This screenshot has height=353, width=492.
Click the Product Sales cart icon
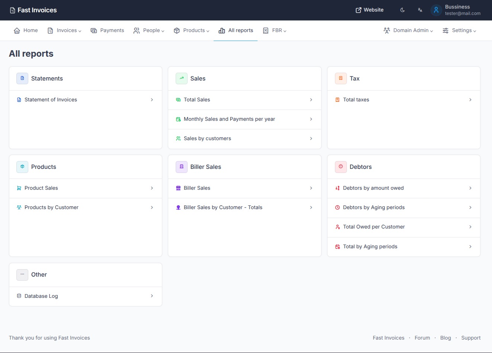(19, 188)
